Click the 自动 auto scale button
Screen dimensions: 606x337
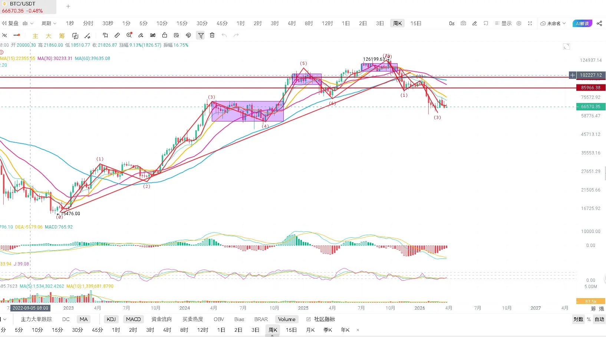pyautogui.click(x=599, y=319)
